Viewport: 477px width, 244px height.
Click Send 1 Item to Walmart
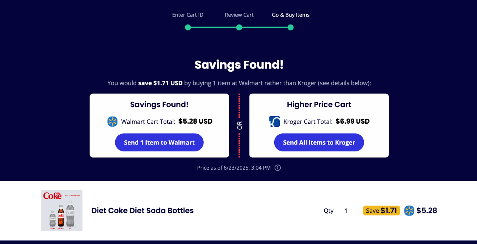[159, 142]
